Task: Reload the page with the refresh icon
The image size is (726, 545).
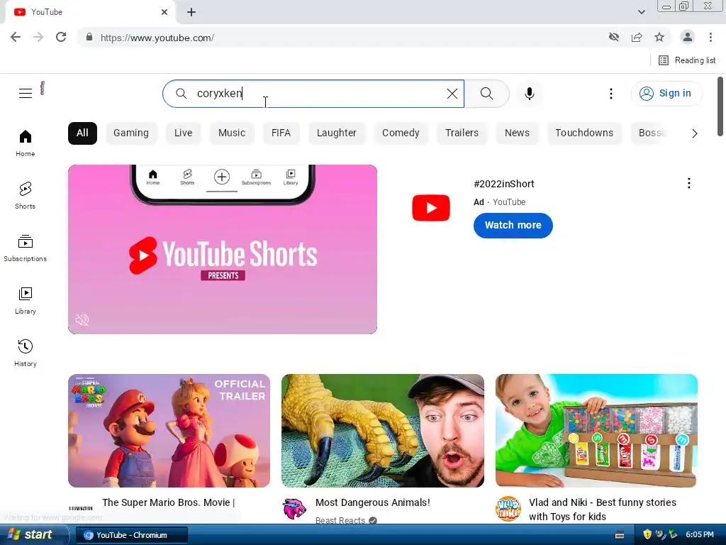Action: [61, 37]
